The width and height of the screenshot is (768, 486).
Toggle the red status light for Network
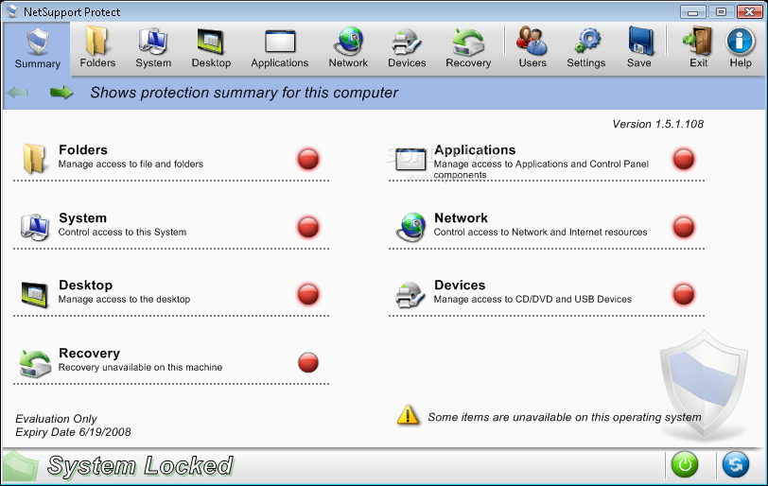pos(684,228)
